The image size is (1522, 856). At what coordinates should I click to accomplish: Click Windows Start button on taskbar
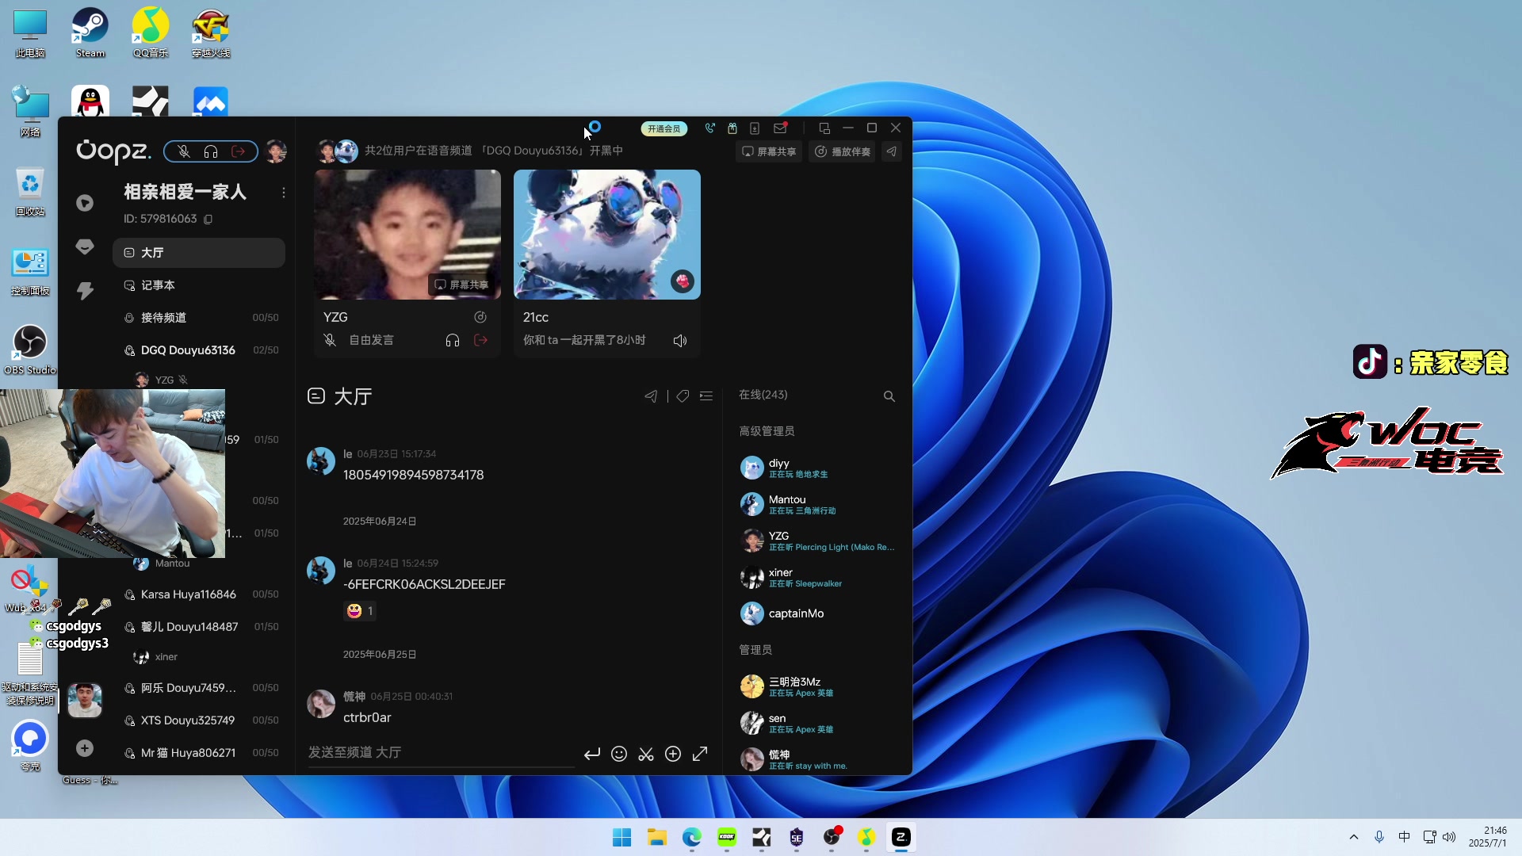622,838
